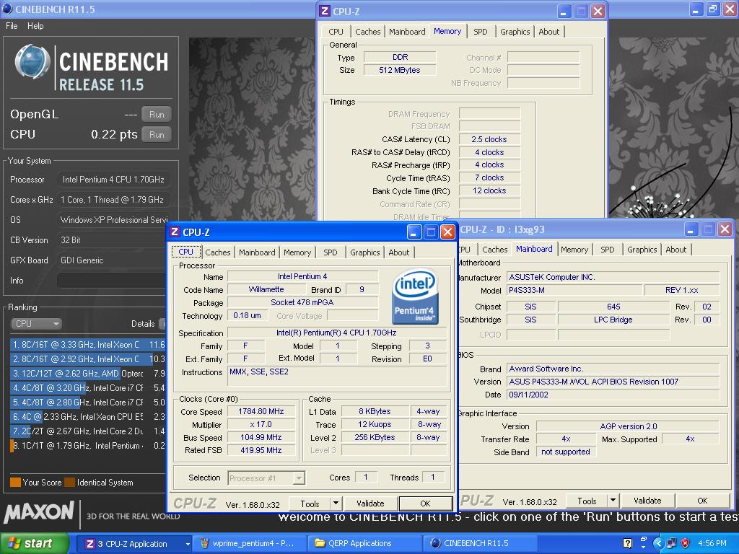Select ranking entry 8C/16T @ 3.33 GHz
Image resolution: width=739 pixels, height=554 pixels.
click(87, 344)
